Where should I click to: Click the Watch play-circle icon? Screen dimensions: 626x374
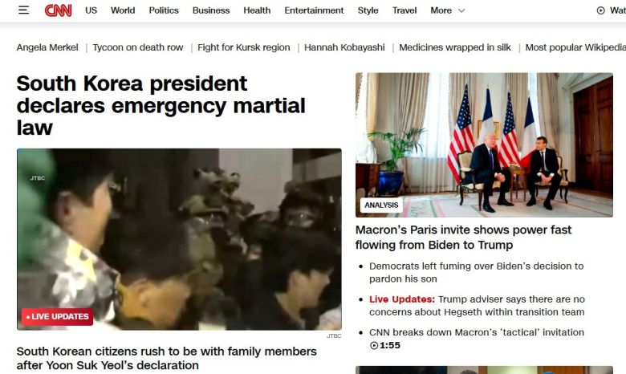pyautogui.click(x=600, y=10)
